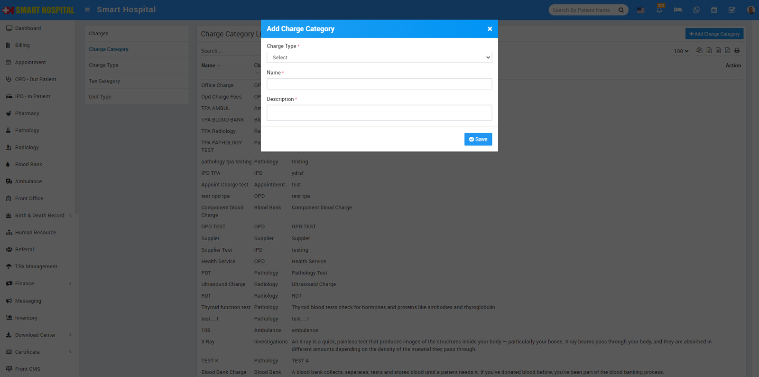Click the bed status icon
The width and height of the screenshot is (759, 377).
point(677,10)
